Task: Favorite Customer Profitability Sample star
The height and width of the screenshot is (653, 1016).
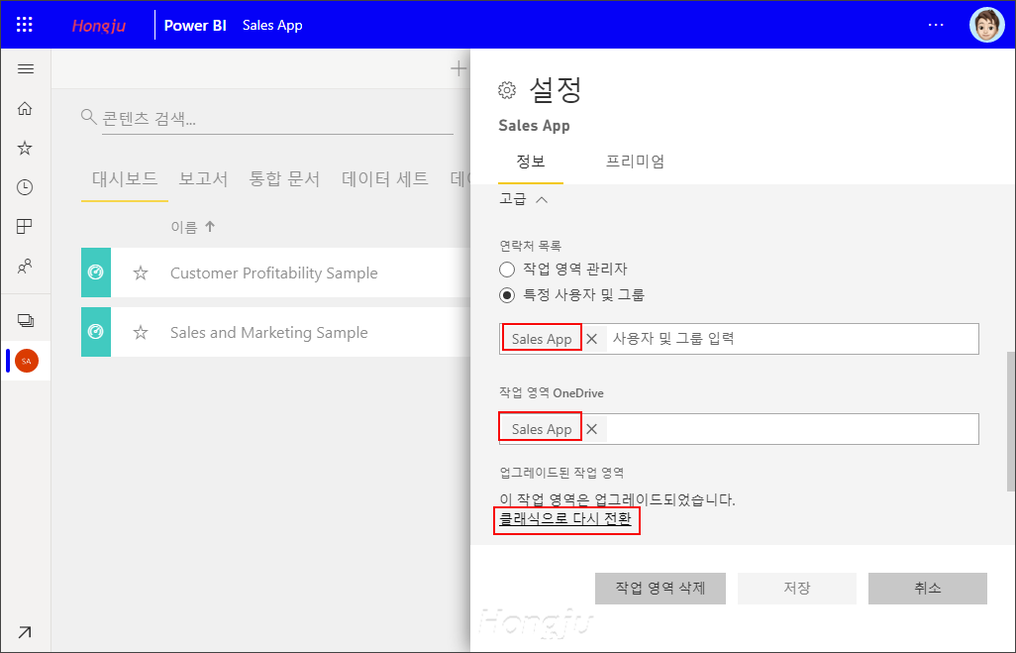Action: (141, 273)
